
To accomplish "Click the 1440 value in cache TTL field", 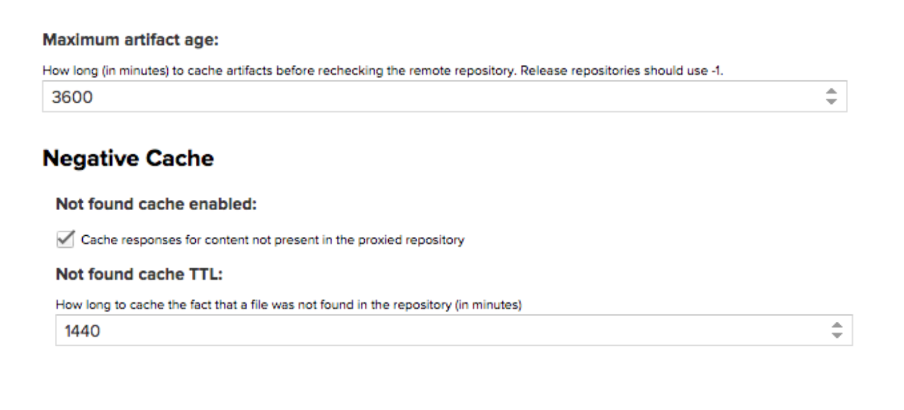I will 82,331.
